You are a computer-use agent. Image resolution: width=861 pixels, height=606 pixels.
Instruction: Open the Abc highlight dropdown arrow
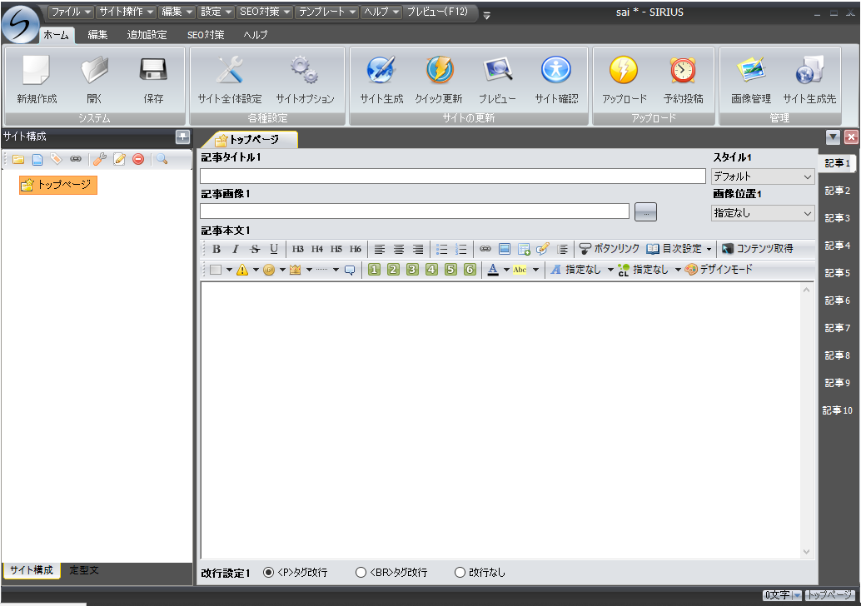tap(535, 270)
